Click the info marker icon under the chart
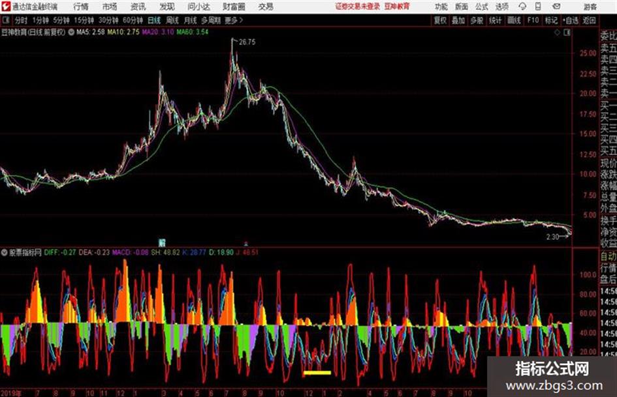This screenshot has height=397, width=617. tap(162, 242)
